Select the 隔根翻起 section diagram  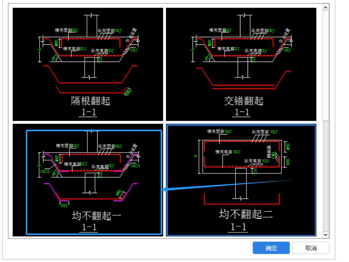pos(88,64)
